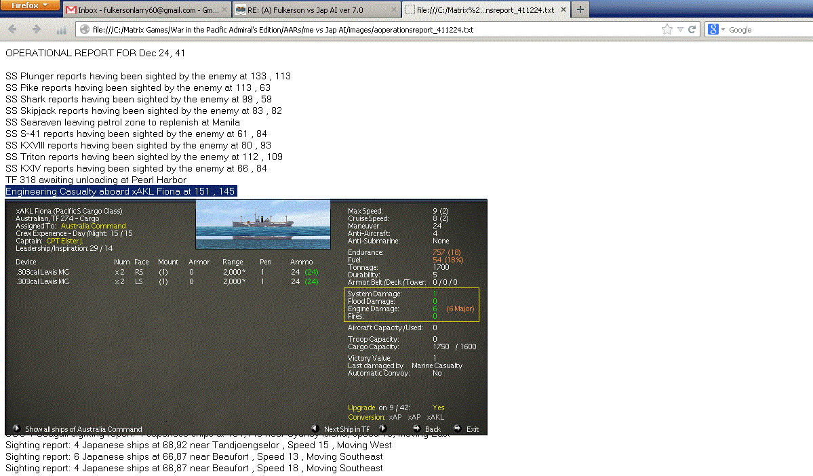Screen dimensions: 813x476
Task: Click the Google search field
Action: click(x=770, y=30)
